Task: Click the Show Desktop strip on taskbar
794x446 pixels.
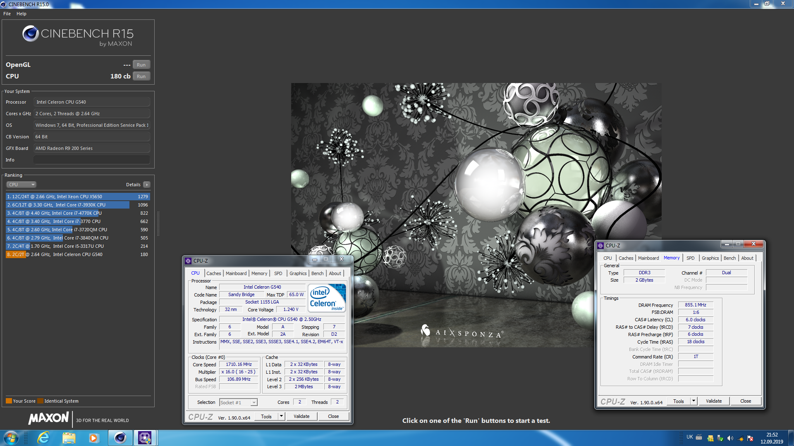Action: click(791, 438)
